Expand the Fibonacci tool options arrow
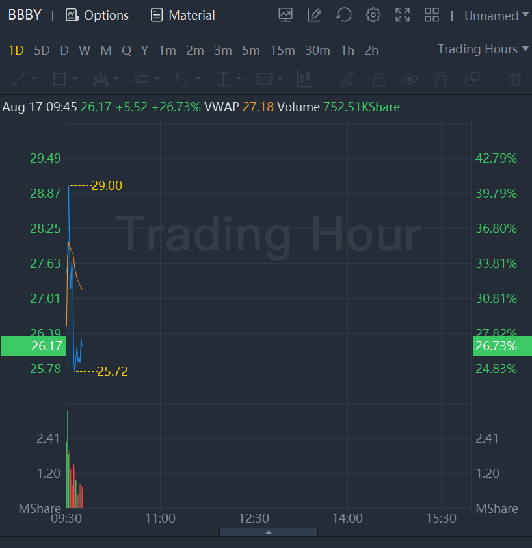Viewport: 532px width, 548px height. [x=157, y=79]
